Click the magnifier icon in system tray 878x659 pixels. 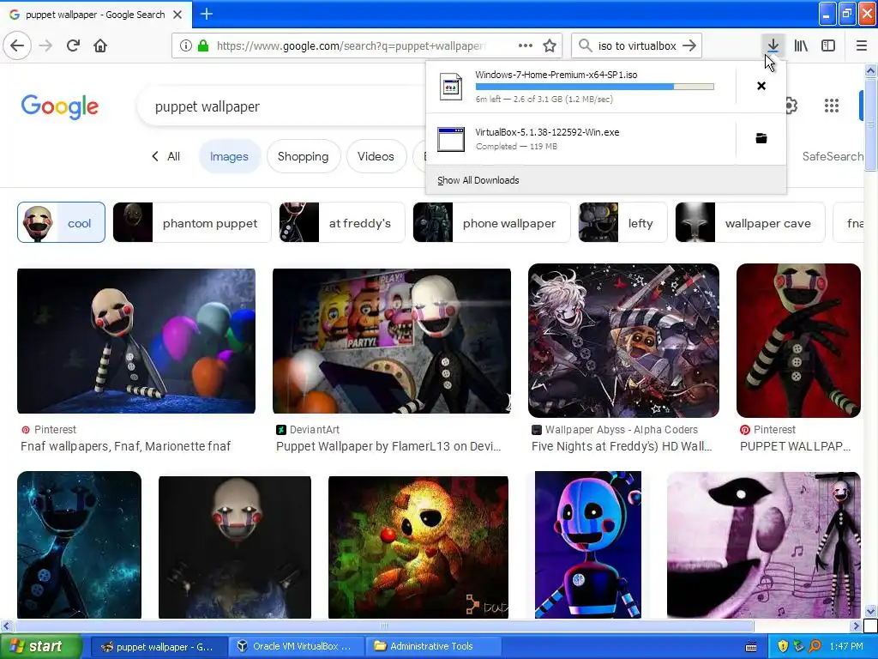click(815, 646)
